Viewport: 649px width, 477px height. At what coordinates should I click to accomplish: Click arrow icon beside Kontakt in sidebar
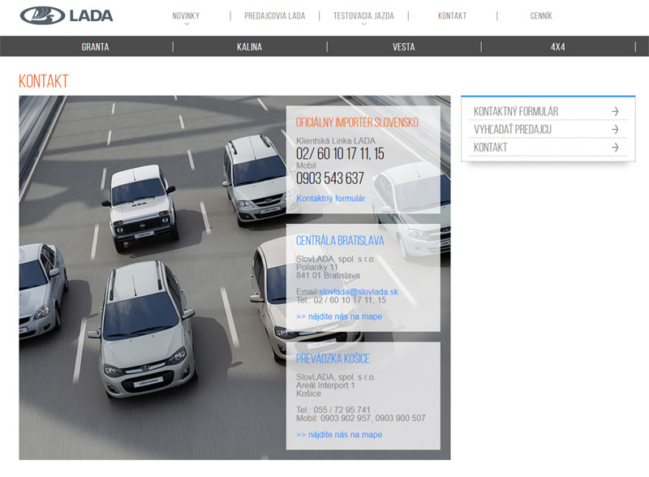coord(615,148)
